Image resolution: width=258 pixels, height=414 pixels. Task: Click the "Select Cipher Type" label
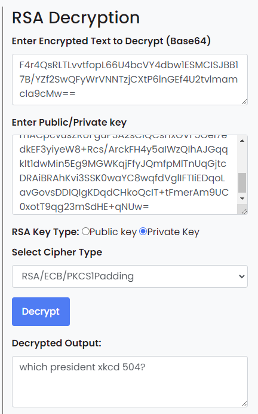57,252
